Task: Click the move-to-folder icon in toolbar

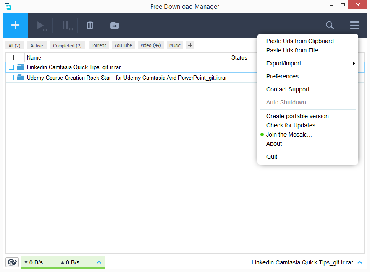Action: [115, 26]
